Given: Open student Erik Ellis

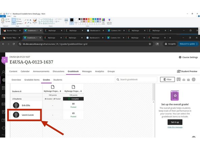Looking at the screenshot, I should 26,105.
